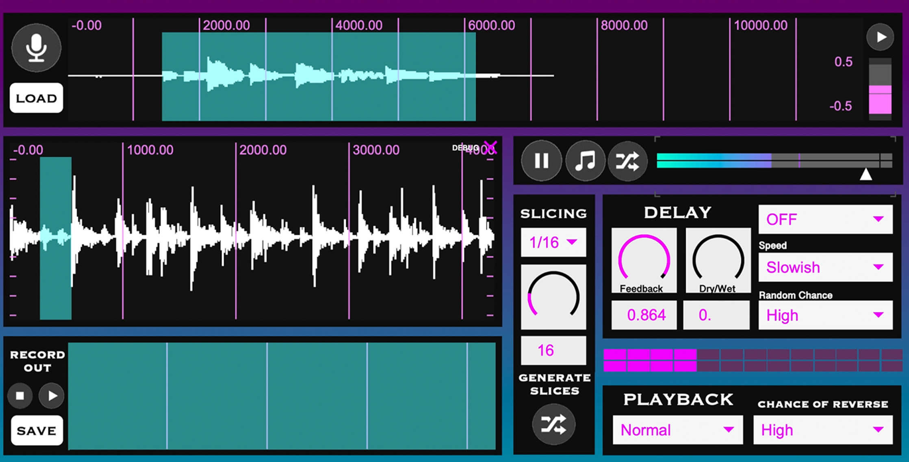Click the pink volume level slider
Image resolution: width=909 pixels, height=462 pixels.
pyautogui.click(x=880, y=89)
